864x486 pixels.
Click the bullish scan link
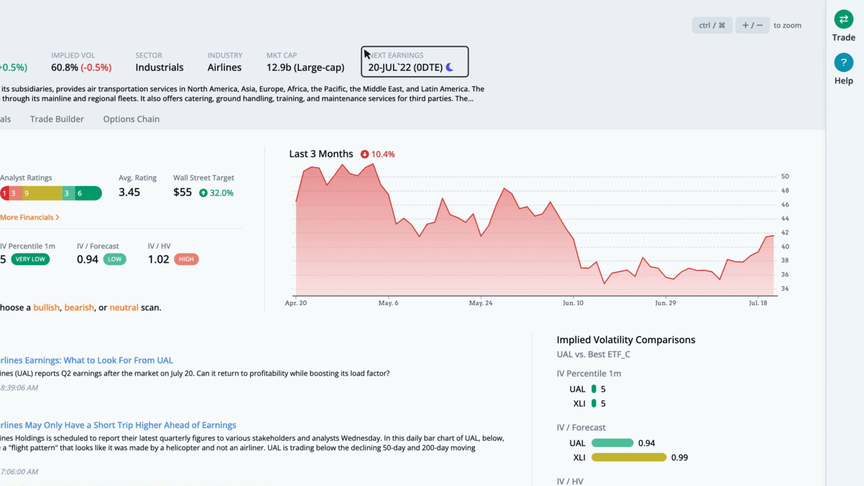click(x=46, y=307)
